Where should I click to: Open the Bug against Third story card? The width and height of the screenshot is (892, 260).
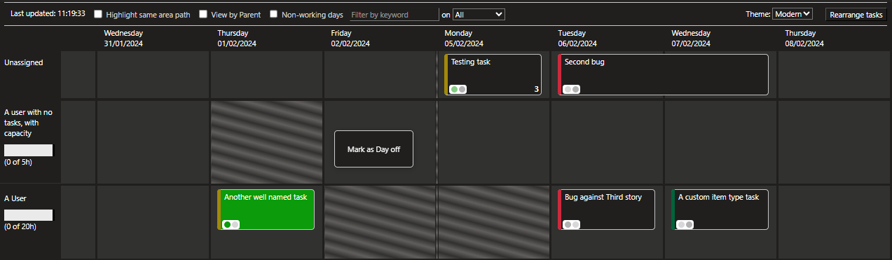(x=606, y=210)
